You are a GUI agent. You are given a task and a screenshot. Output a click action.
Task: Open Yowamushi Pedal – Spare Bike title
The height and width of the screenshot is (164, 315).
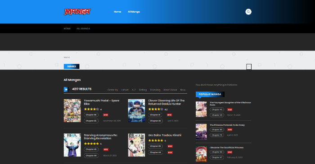[x=102, y=102]
